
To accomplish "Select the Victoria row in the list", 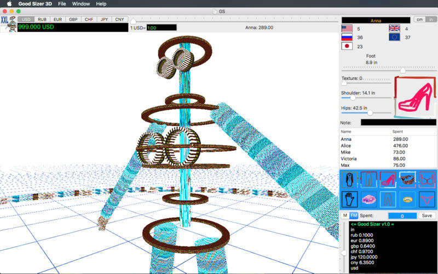I will coord(388,158).
